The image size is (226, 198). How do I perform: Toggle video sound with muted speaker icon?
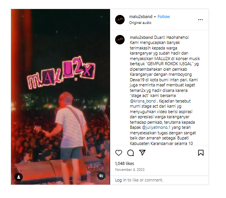pyautogui.click(x=101, y=176)
